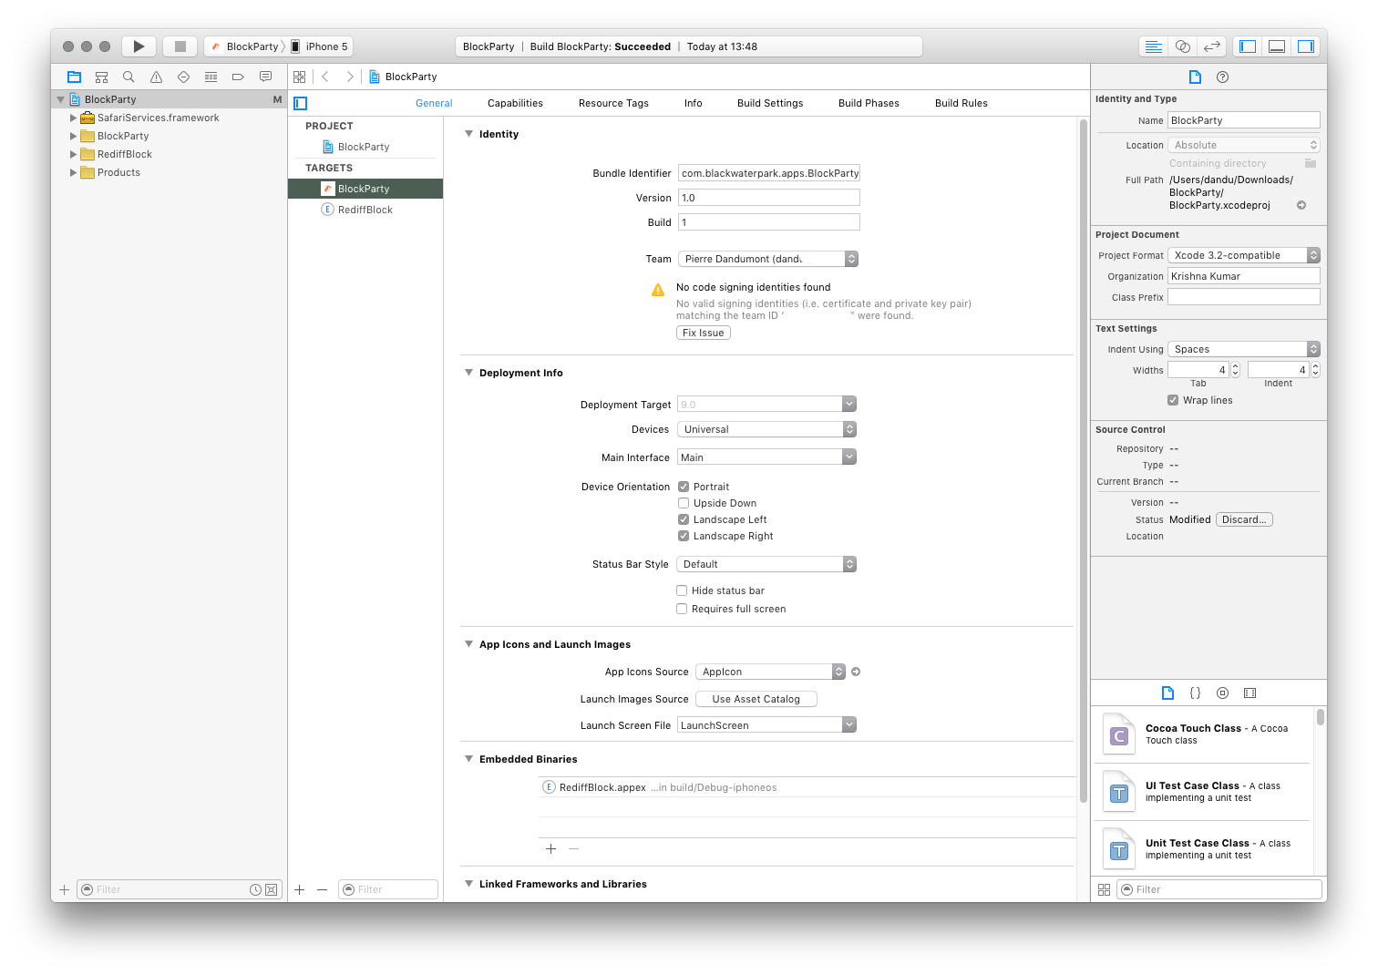Collapse the Identity section
The image size is (1378, 975).
[469, 134]
